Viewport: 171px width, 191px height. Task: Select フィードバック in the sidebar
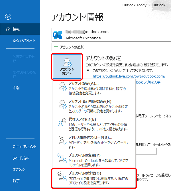(x=21, y=158)
